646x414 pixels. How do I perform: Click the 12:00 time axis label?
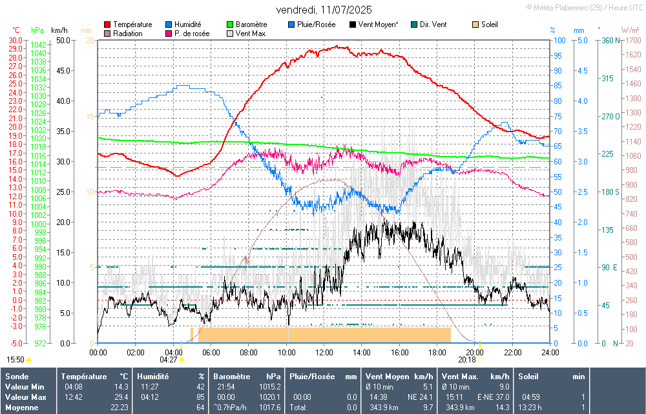coord(324,352)
